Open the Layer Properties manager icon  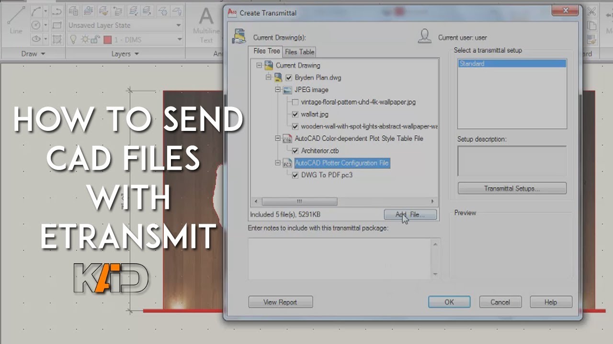click(x=73, y=11)
